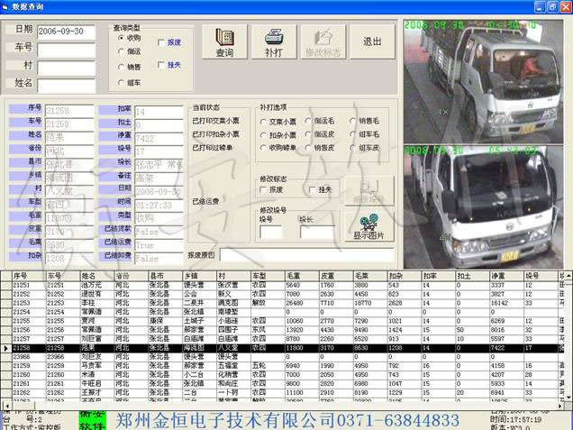Image resolution: width=573 pixels, height=430 pixels.
Task: Click the 车号 search input field
Action: pyautogui.click(x=71, y=47)
